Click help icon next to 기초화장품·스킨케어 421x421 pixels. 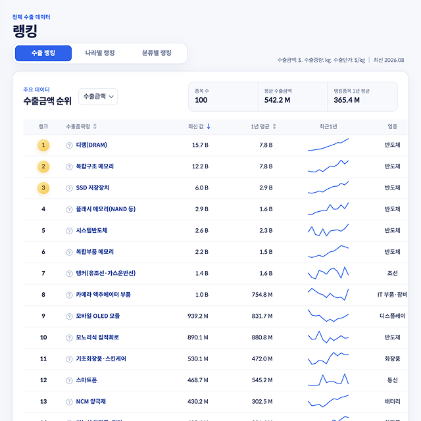69,359
